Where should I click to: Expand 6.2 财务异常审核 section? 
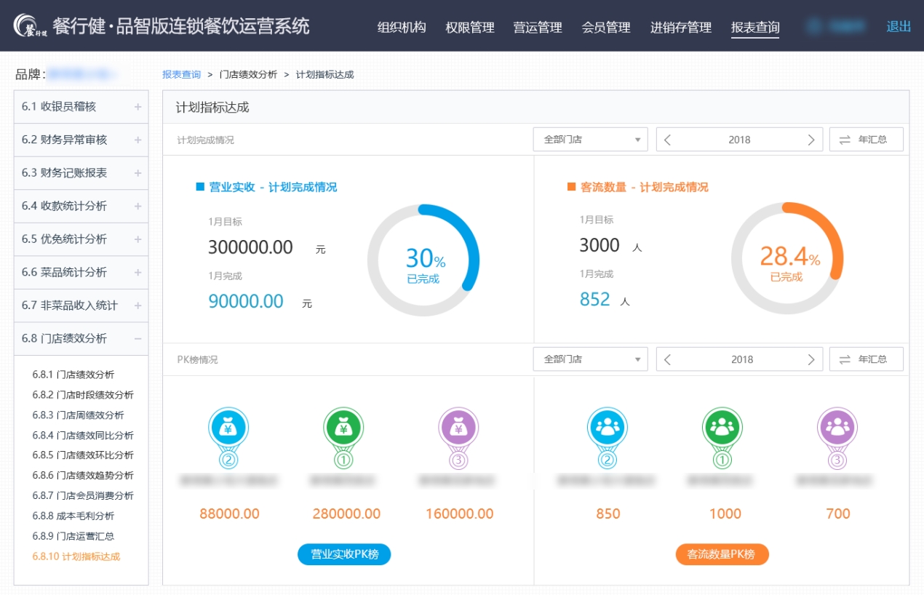tap(81, 140)
